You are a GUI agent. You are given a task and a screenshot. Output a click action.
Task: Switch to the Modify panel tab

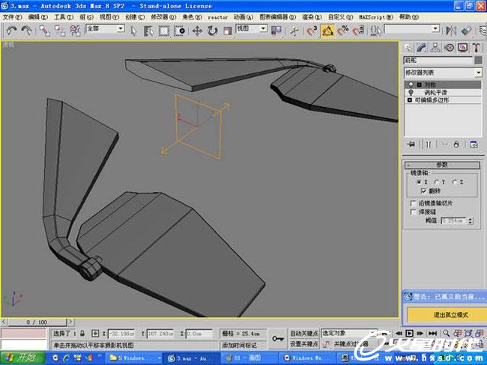tap(422, 47)
